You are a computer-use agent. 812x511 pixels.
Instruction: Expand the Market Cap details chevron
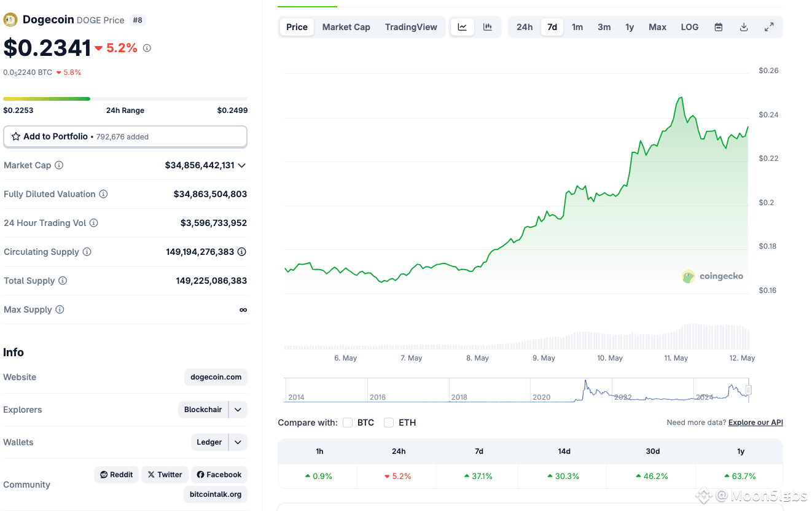click(242, 165)
